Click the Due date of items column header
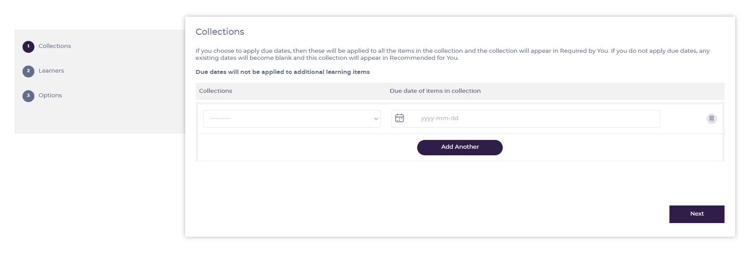 pyautogui.click(x=435, y=91)
